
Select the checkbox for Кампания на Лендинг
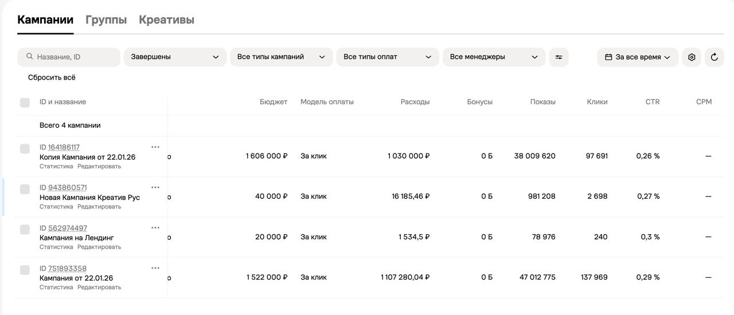25,230
